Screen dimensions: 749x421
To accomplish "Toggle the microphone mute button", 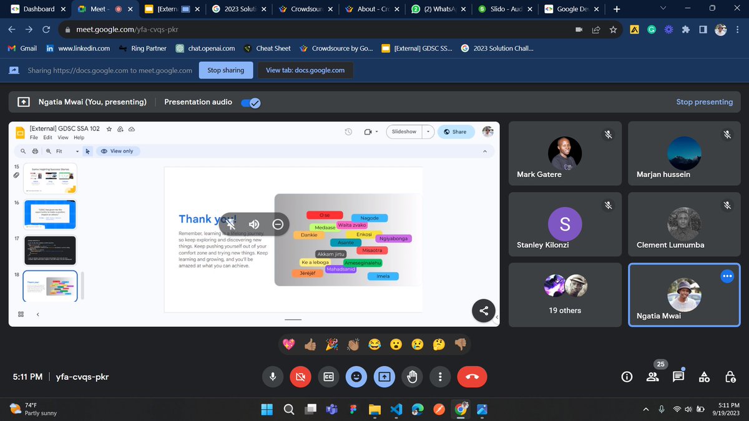I will point(272,377).
